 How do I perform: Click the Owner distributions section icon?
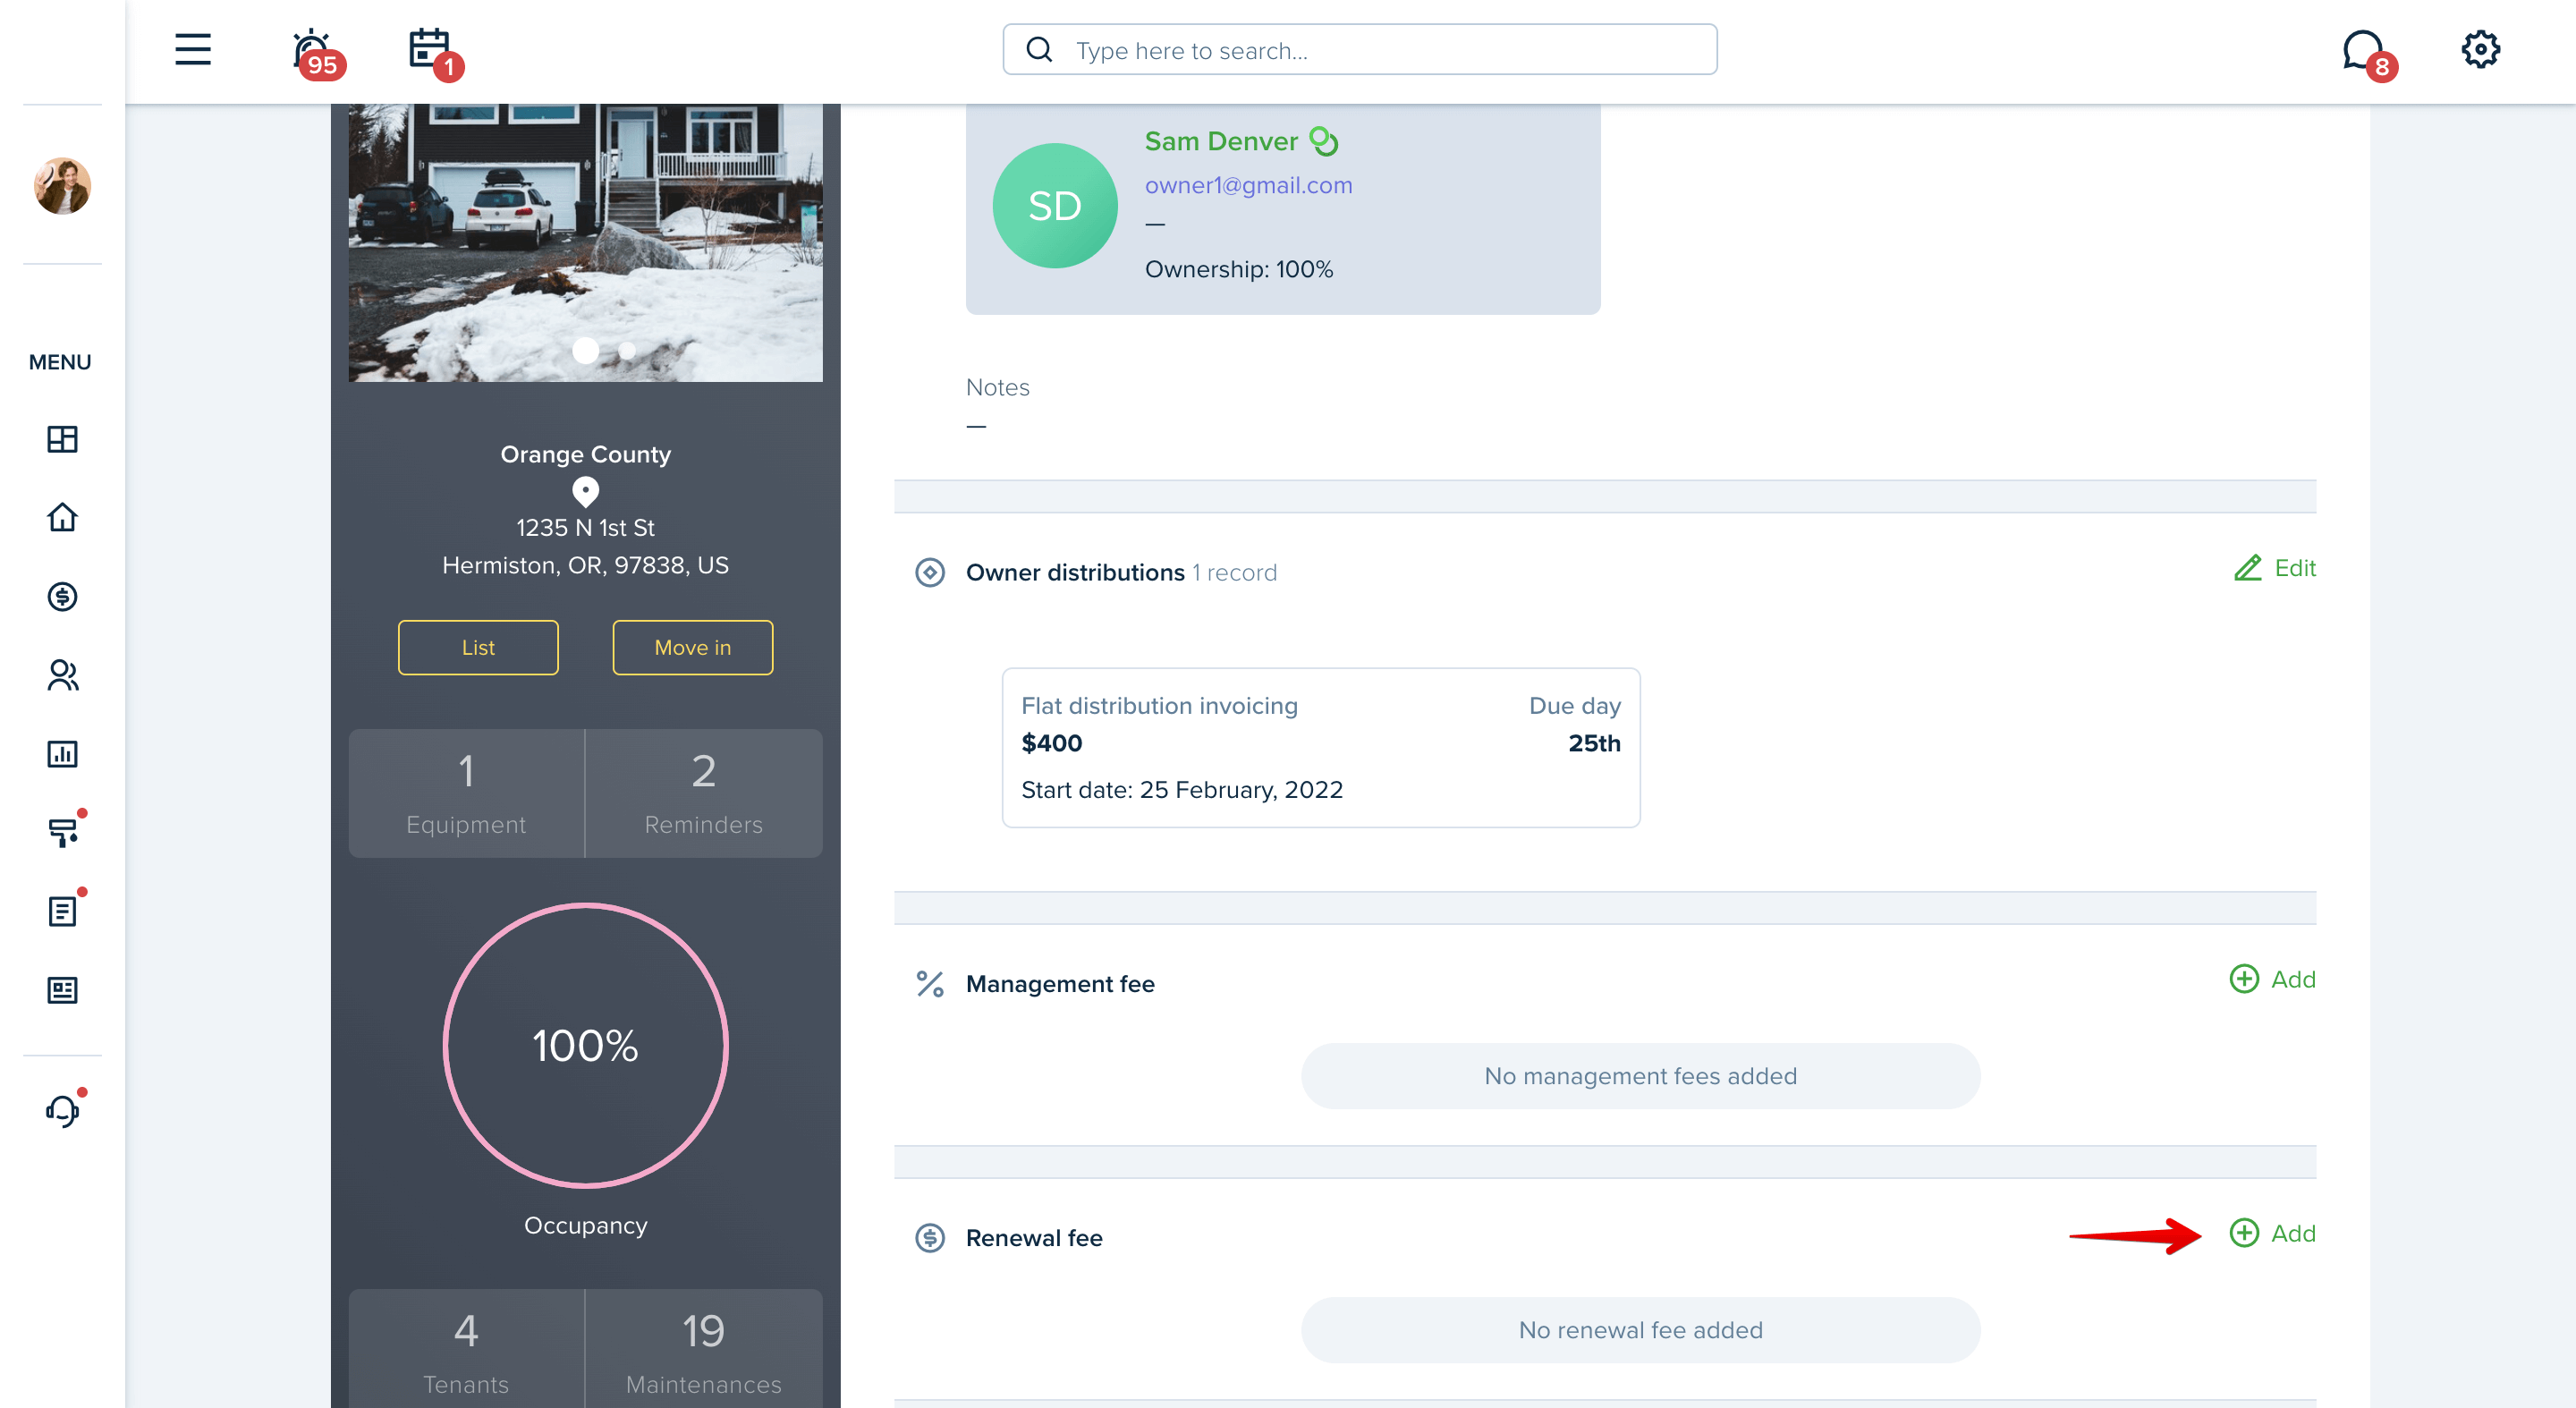point(930,573)
